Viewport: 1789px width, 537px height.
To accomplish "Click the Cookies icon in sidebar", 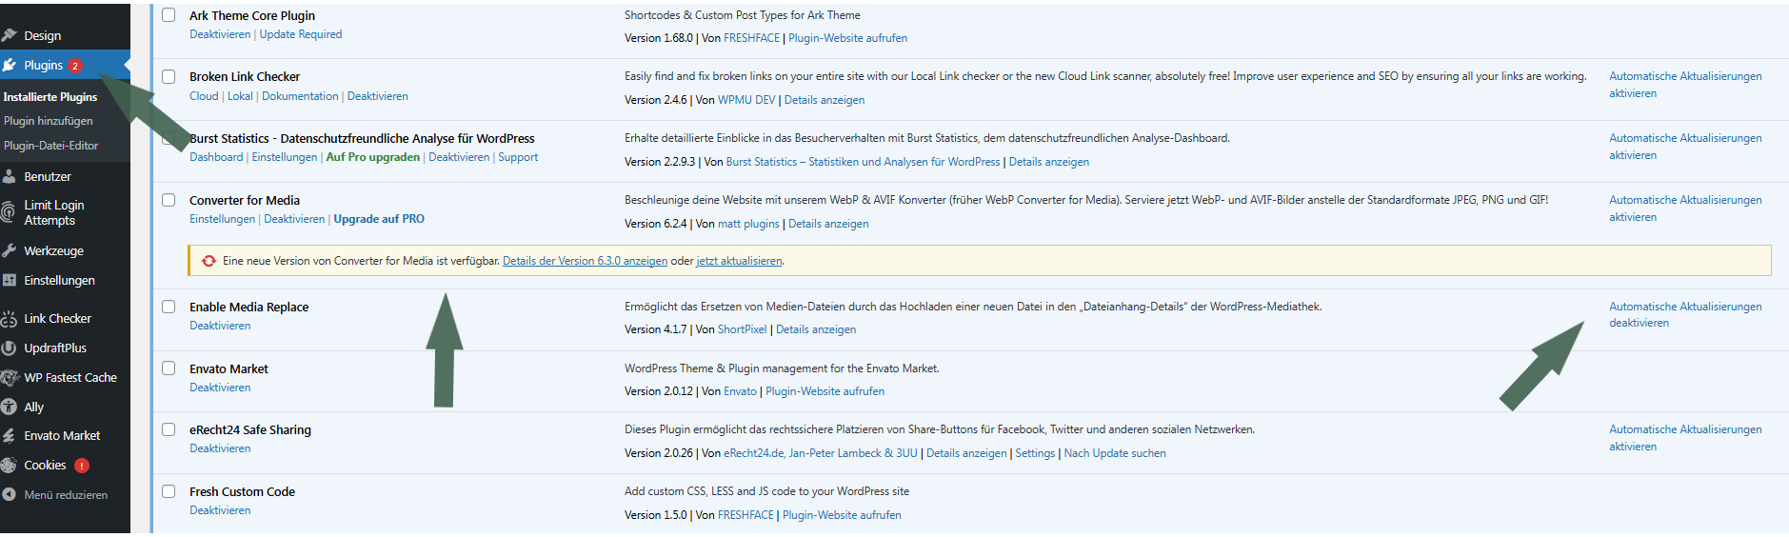I will [x=10, y=465].
